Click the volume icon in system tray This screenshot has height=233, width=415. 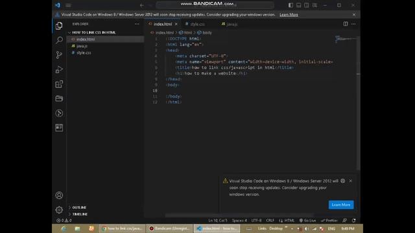[307, 228]
